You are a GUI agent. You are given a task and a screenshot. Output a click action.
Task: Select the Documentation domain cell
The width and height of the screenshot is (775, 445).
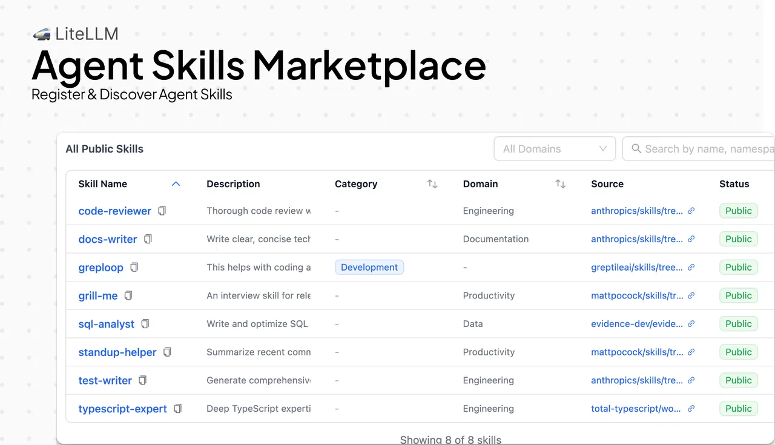point(496,239)
